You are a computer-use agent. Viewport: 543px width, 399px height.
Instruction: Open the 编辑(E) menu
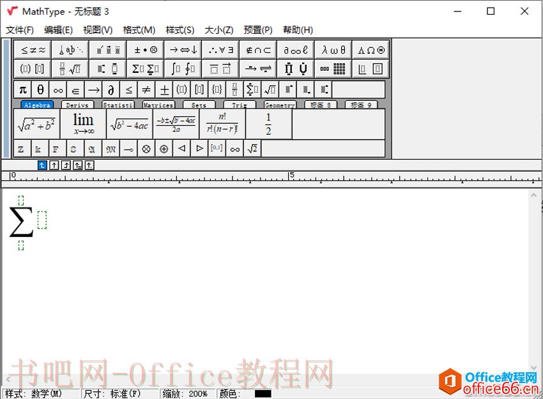[58, 30]
